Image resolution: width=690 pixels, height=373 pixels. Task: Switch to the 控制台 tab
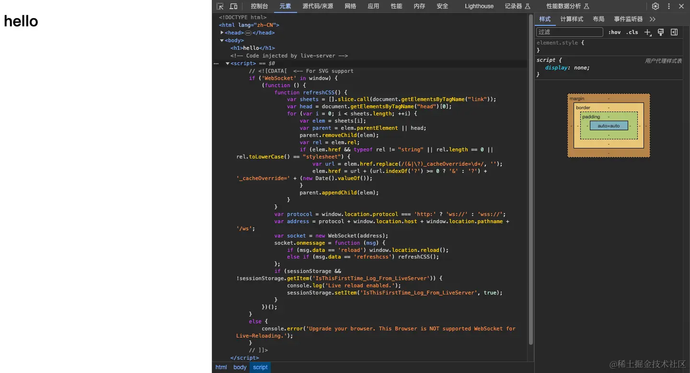(259, 6)
